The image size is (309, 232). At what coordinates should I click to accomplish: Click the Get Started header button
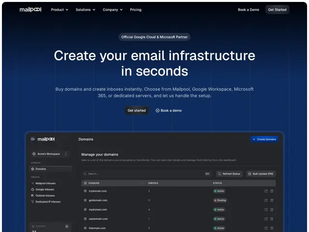[x=277, y=10]
